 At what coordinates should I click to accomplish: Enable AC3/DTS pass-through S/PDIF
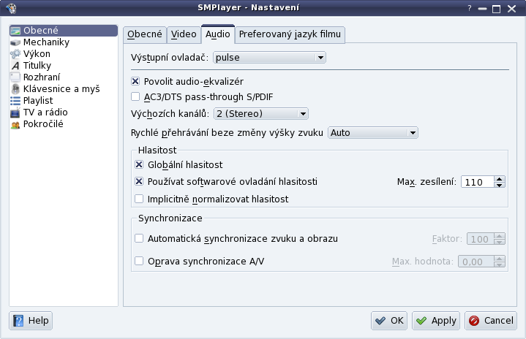pyautogui.click(x=135, y=97)
